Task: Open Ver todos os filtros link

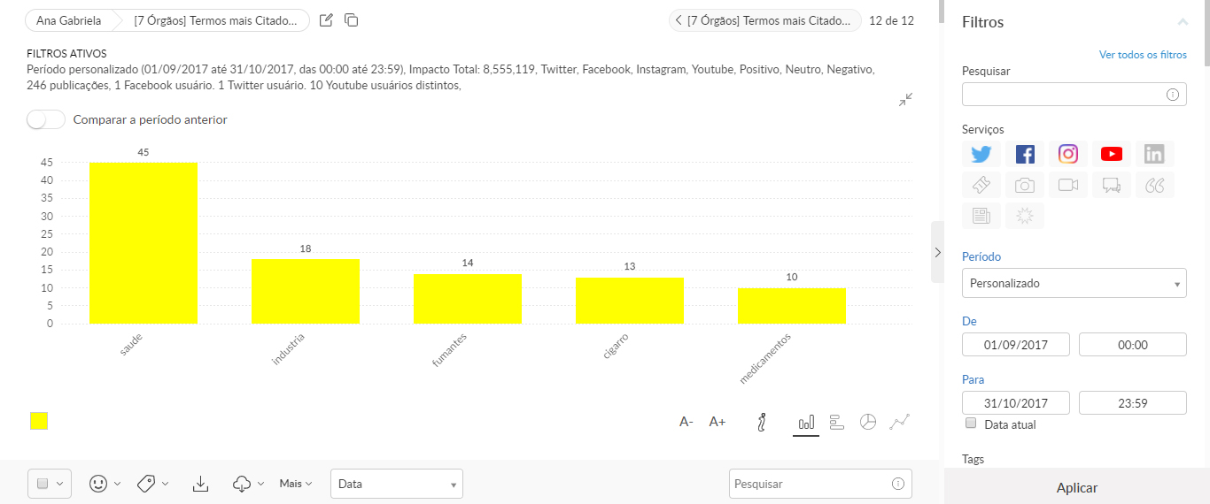Action: click(1142, 55)
